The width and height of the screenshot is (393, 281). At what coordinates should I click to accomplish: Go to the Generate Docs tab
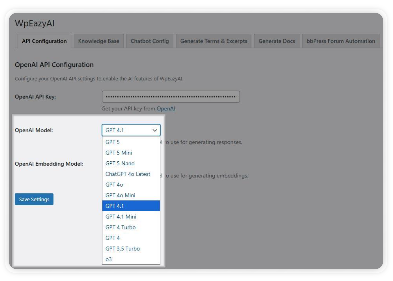pos(277,41)
